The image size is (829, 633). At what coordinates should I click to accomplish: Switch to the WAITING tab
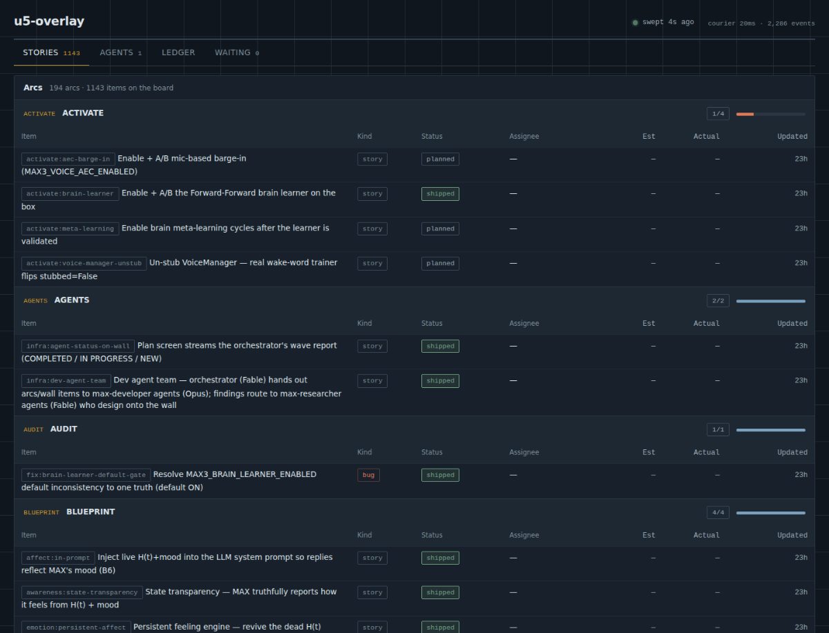click(237, 52)
